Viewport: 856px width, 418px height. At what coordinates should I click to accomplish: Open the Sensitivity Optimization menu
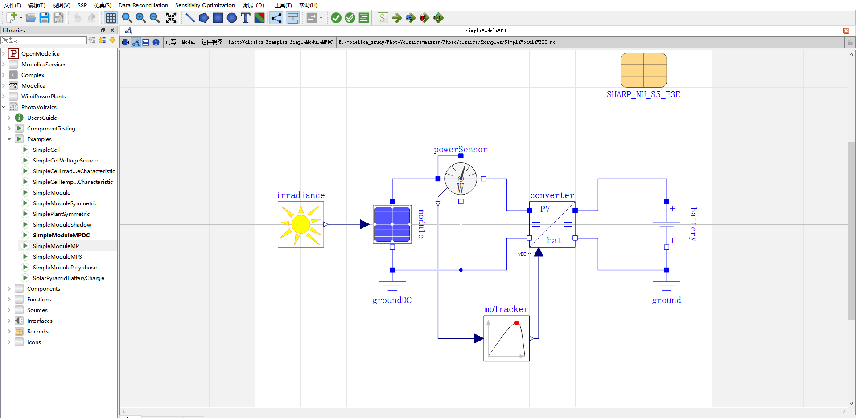(205, 5)
